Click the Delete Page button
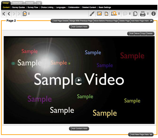This screenshot has width=158, height=138. pos(124,21)
